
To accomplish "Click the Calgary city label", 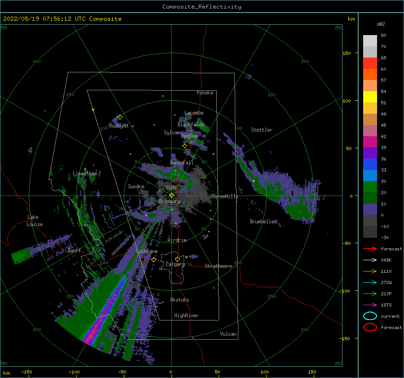I will click(x=175, y=264).
